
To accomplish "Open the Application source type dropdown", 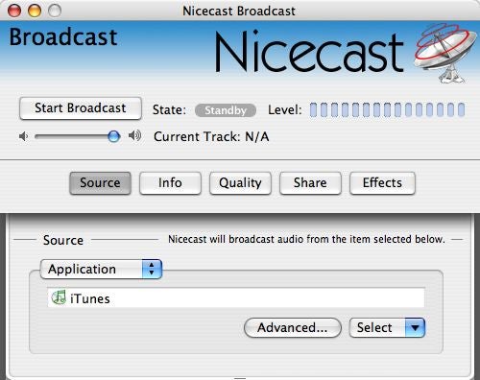I will coord(101,269).
